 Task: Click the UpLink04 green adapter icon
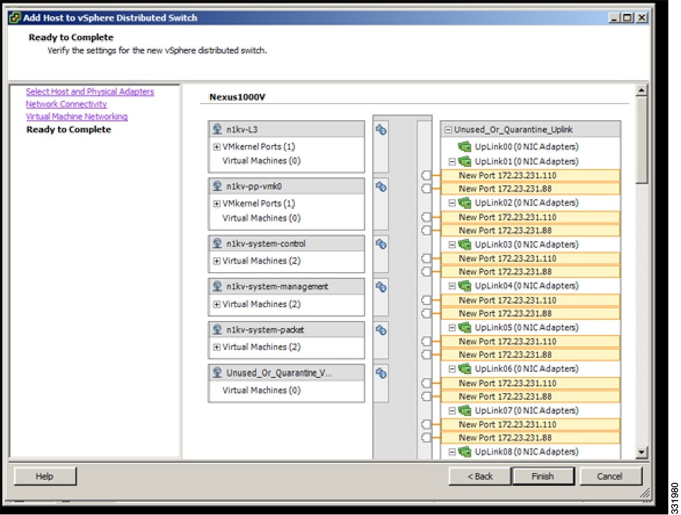[465, 285]
